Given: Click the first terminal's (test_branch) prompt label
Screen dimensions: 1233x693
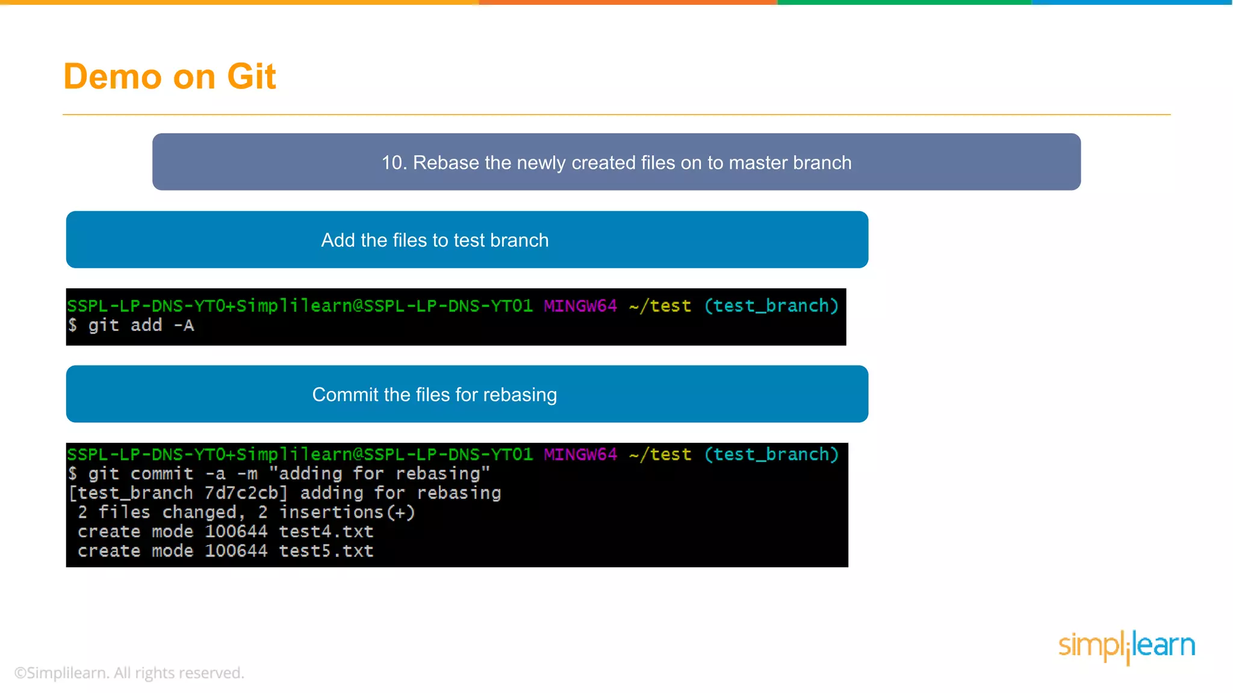Looking at the screenshot, I should (x=771, y=306).
